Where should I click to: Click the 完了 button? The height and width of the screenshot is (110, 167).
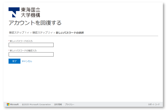14,61
